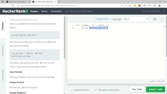
Task: Click the Sample Output 0 heading
Action: 17,93
